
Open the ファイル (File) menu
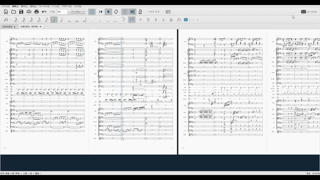click(5, 6)
